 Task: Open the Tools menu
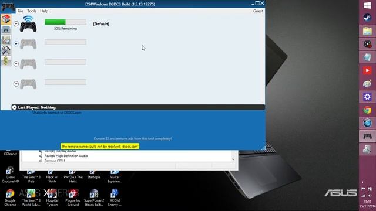pos(32,11)
